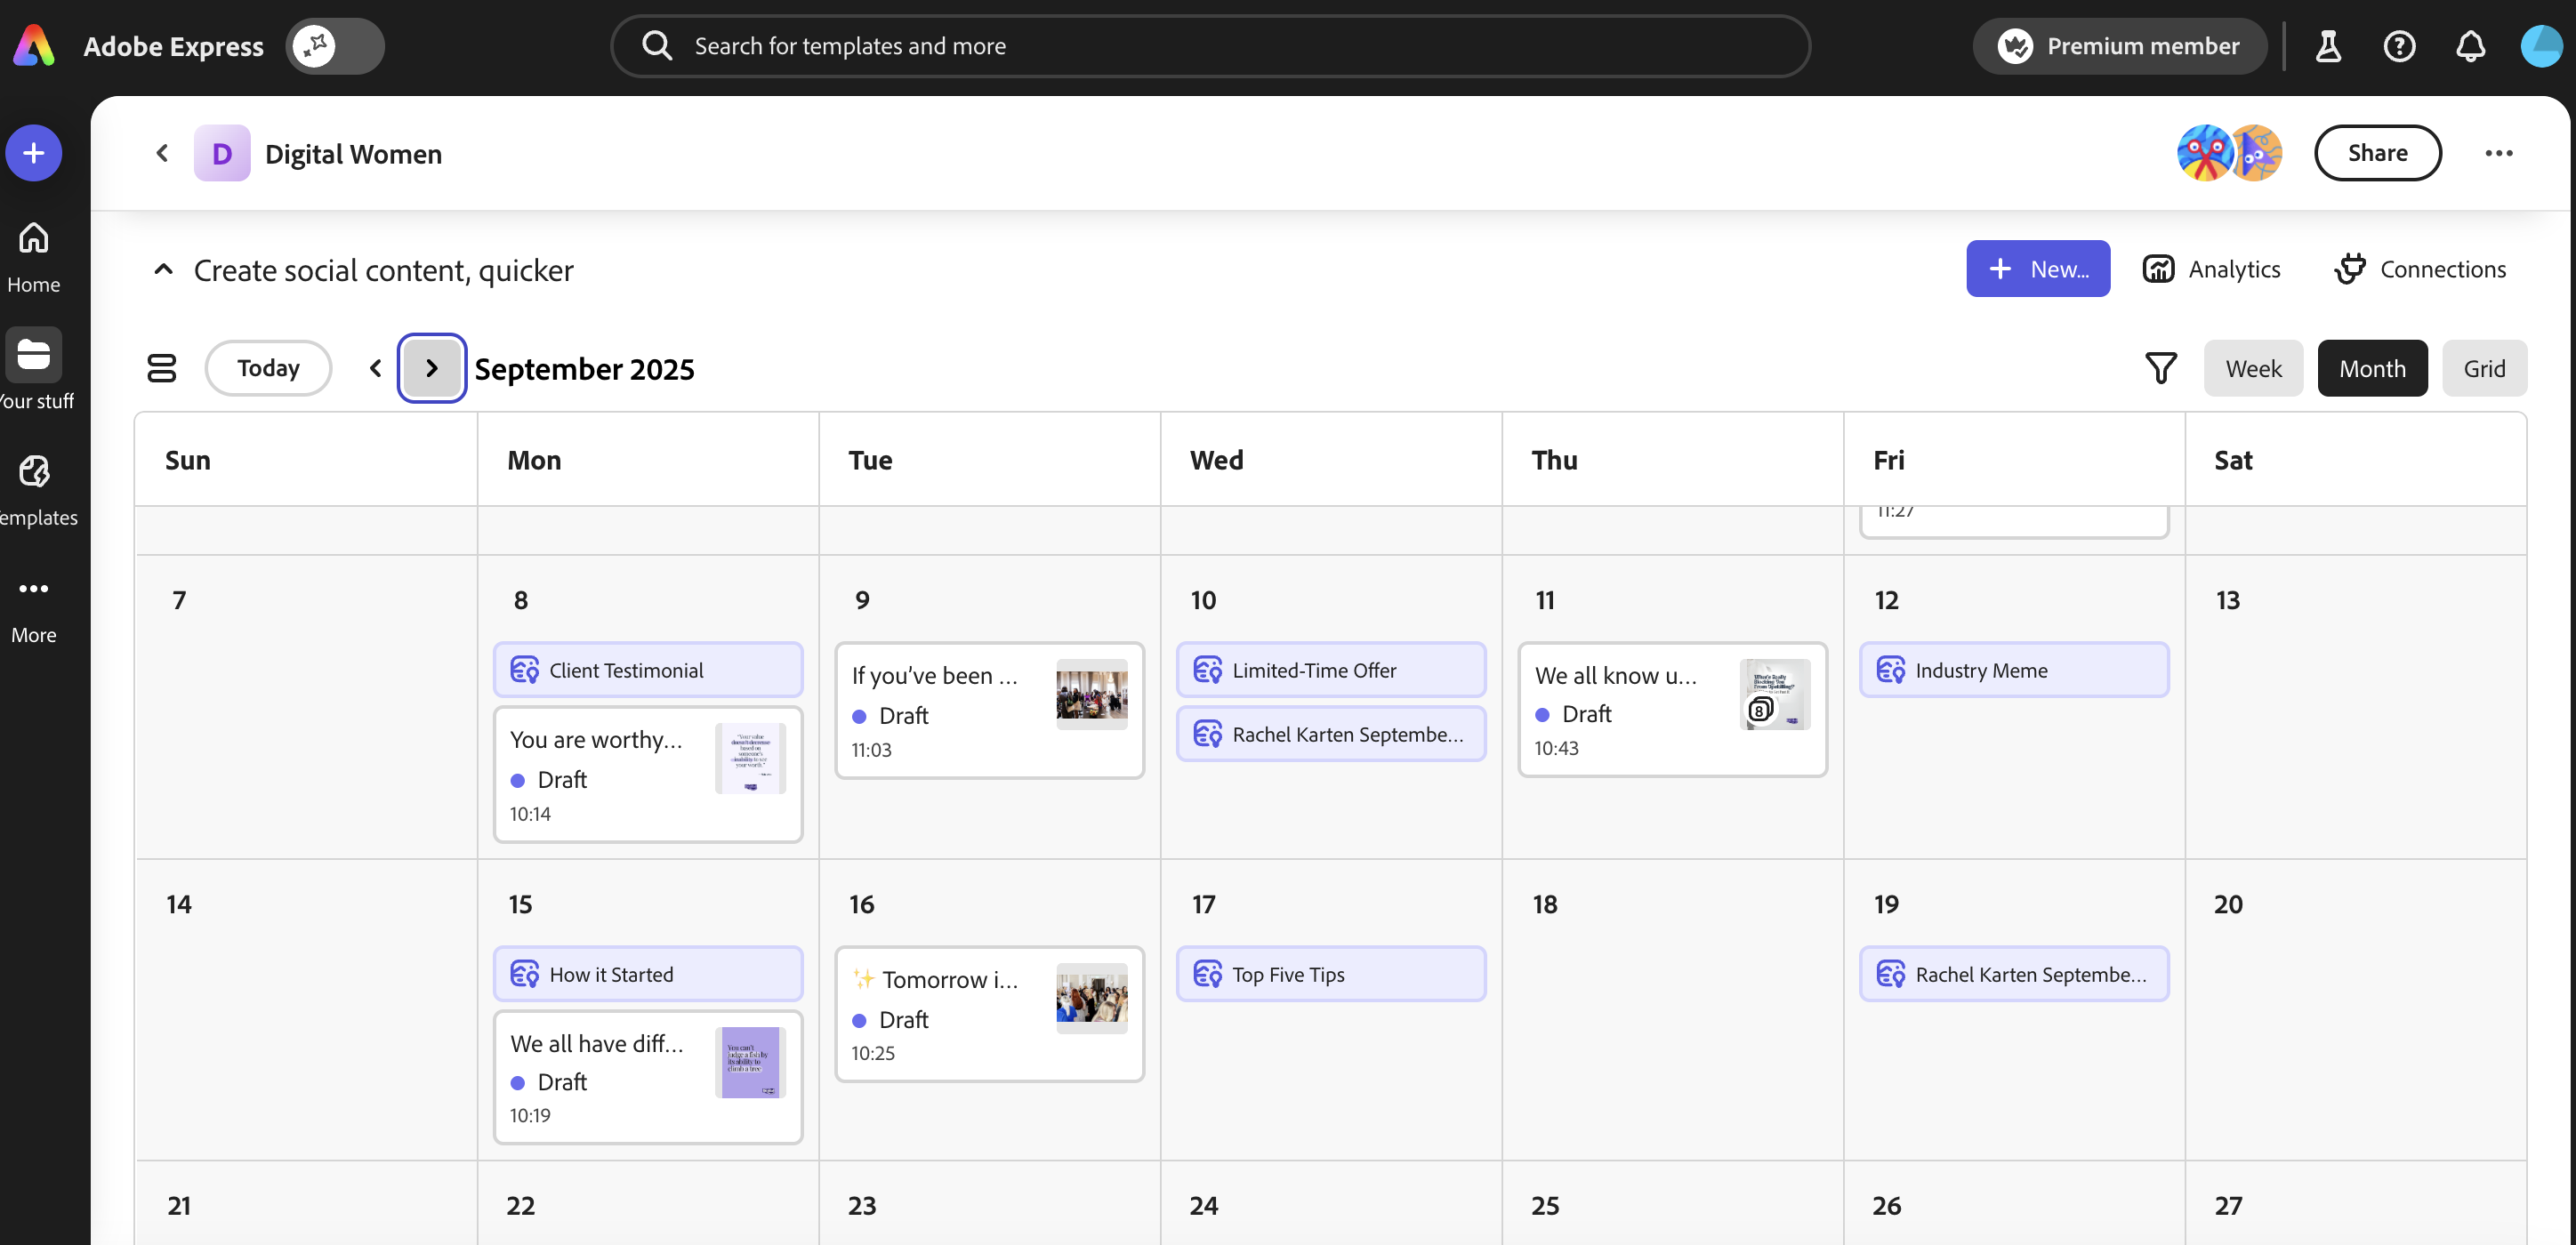Switch to Week view tab
The image size is (2576, 1245).
(x=2253, y=368)
